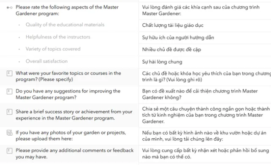Click the text icon beside suggestions for improving question
This screenshot has height=165, width=271.
coord(9,92)
